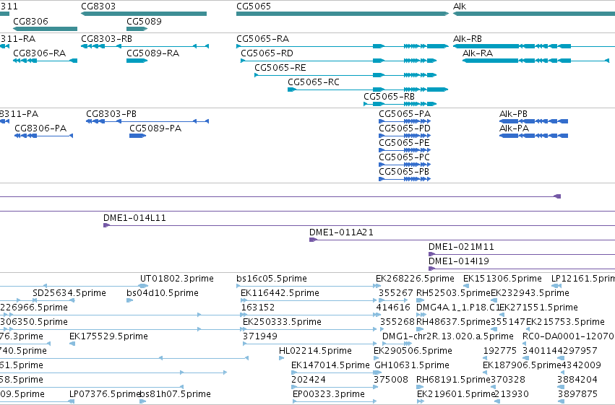Select EST UT01802.3prime
The image size is (615, 405).
point(177,279)
